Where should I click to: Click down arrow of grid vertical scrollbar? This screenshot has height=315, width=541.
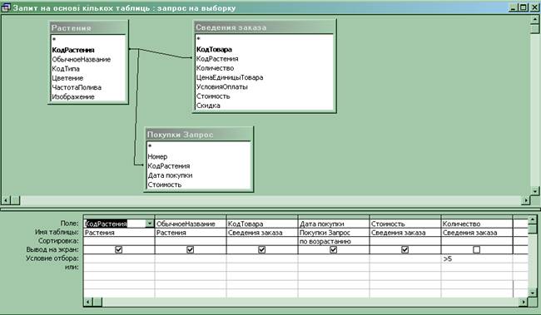[x=533, y=293]
